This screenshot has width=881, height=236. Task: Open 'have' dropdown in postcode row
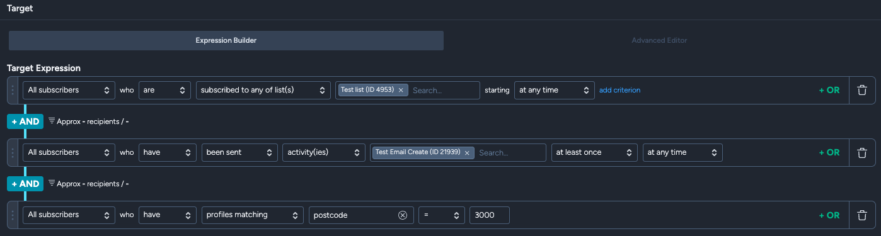[168, 215]
